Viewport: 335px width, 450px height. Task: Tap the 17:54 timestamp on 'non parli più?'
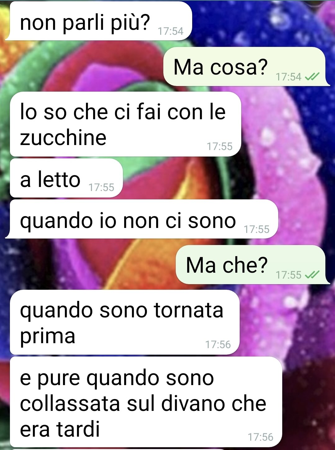[x=170, y=31]
